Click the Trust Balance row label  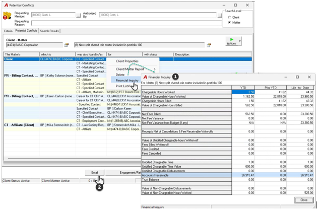(x=186, y=180)
